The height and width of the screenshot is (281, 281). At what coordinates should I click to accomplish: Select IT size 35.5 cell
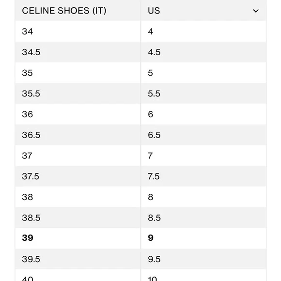point(78,94)
